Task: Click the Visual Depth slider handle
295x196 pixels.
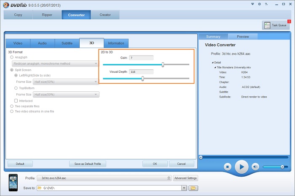Action: [143, 79]
